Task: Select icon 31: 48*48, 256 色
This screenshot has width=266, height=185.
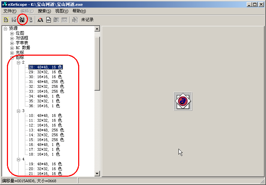Action: 46,82
